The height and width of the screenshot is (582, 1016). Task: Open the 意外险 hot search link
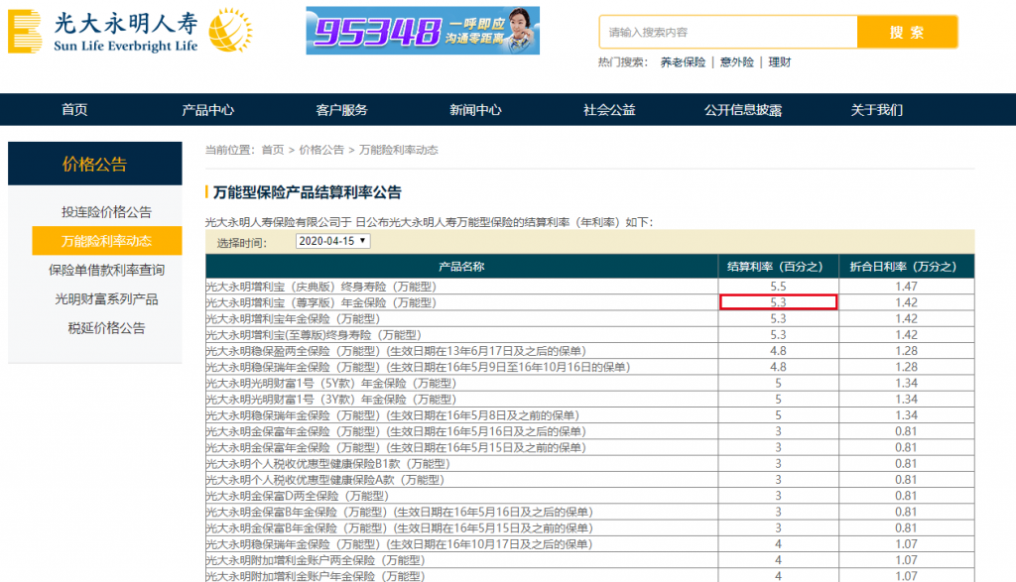pos(737,62)
